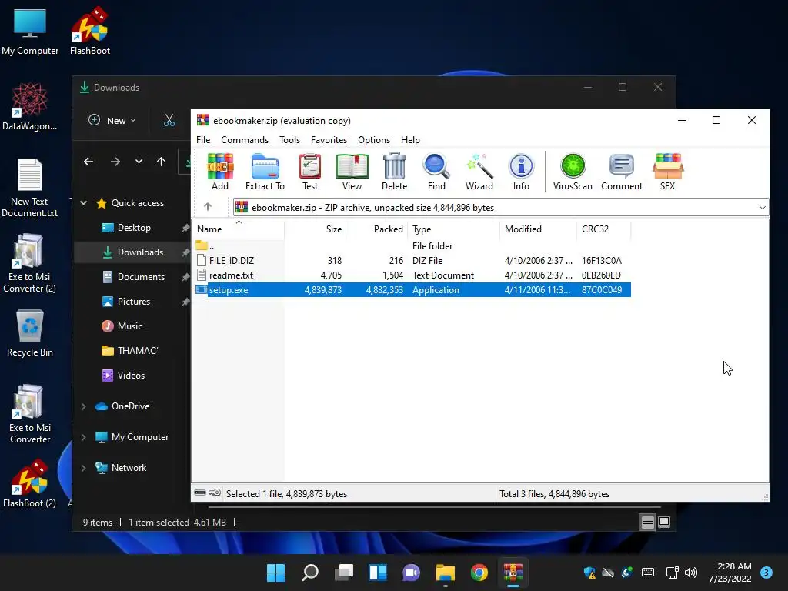This screenshot has height=591, width=788.
Task: Click the WinRAR taskbar icon
Action: 513,573
